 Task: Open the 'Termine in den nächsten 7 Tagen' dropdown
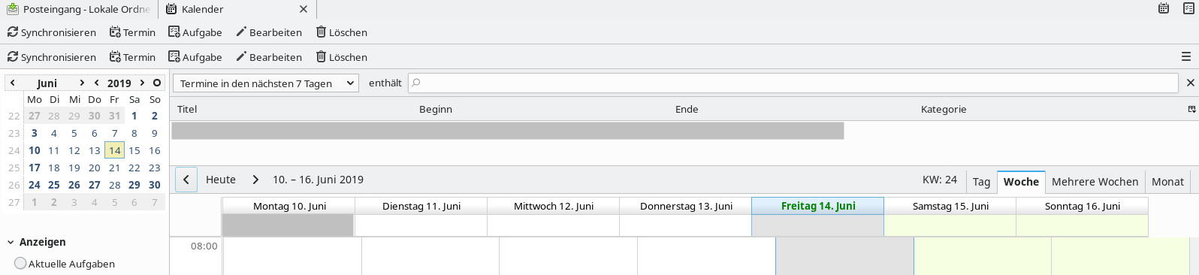(x=266, y=83)
